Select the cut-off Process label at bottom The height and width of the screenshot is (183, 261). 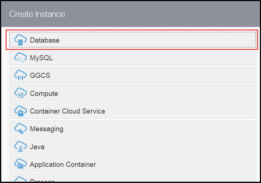(x=42, y=181)
